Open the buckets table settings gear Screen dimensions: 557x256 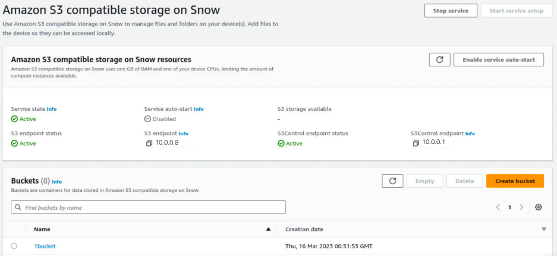pos(539,207)
